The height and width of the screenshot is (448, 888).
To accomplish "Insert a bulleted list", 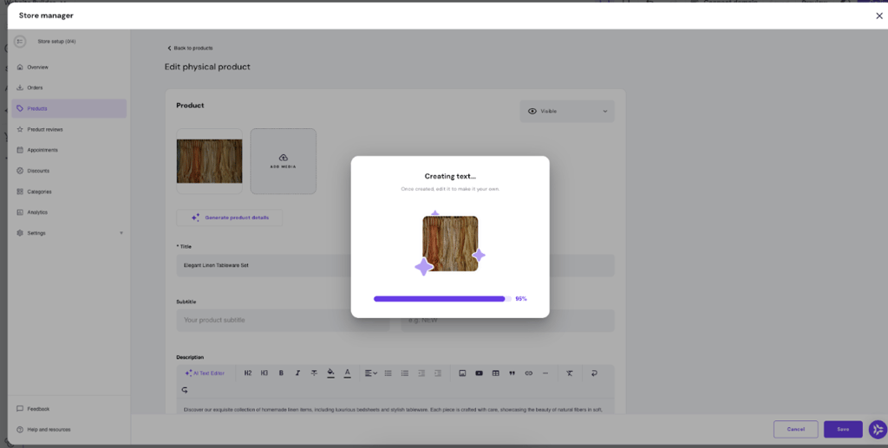I will [x=388, y=373].
